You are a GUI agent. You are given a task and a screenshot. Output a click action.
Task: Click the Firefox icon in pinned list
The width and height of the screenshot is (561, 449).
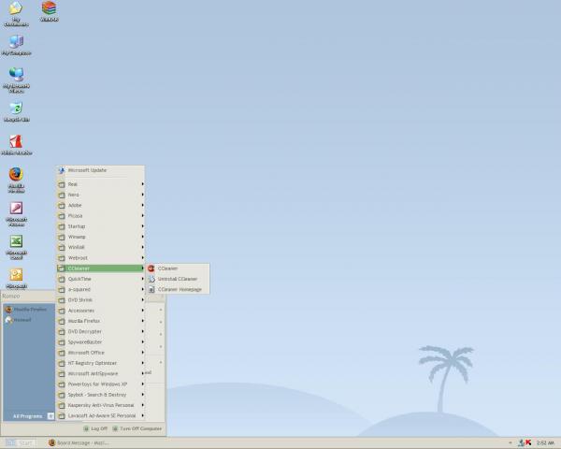8,310
